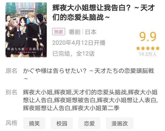The height and width of the screenshot is (131, 165).
Task: Select the 校园 style tag
Action: pos(62,123)
